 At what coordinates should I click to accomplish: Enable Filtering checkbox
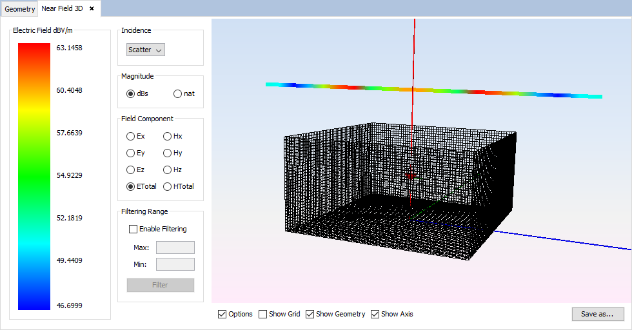point(133,229)
